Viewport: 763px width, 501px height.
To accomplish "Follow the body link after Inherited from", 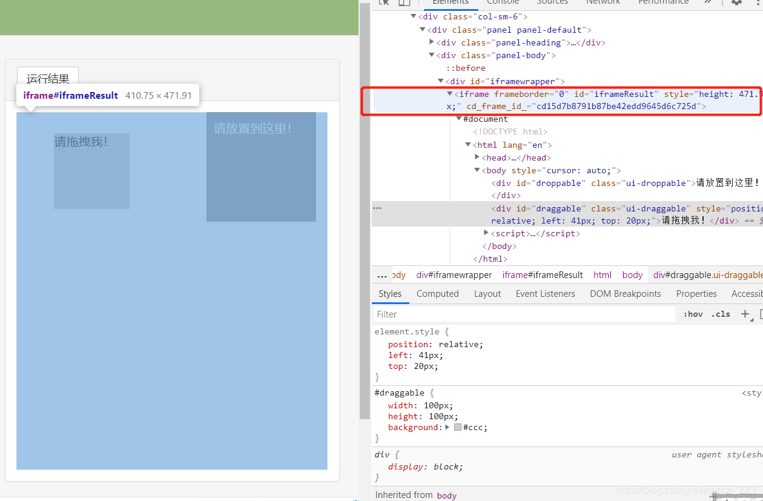I will tap(447, 496).
